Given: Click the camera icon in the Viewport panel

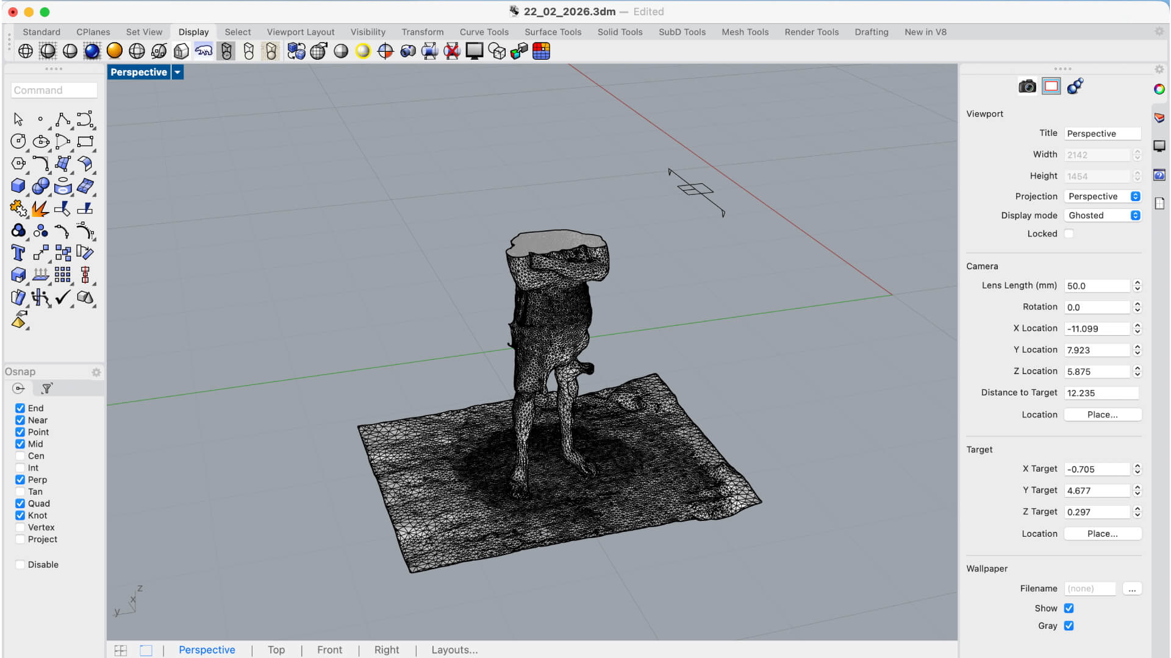Looking at the screenshot, I should 1027,86.
